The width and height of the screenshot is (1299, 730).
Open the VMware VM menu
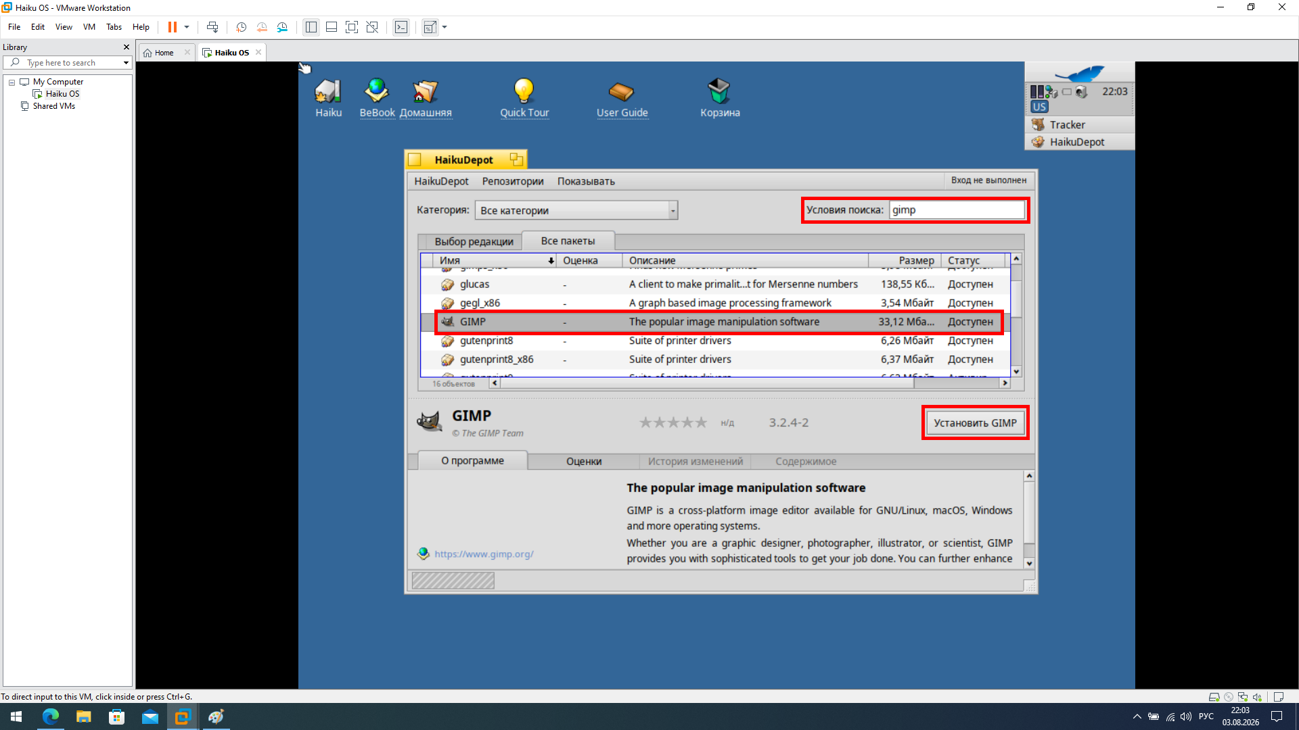(x=89, y=27)
